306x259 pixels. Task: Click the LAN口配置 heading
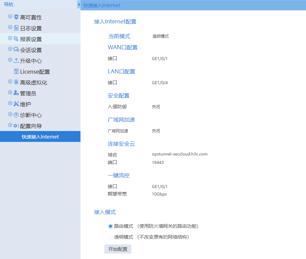(121, 71)
